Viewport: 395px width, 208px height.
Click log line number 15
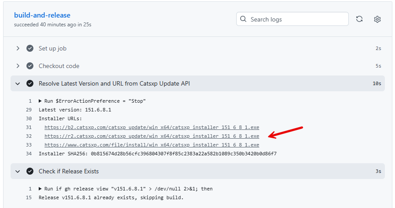(29, 198)
